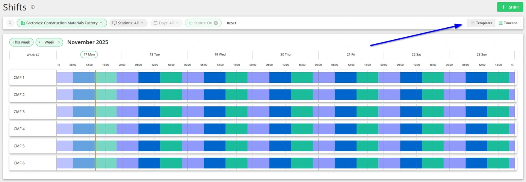The image size is (526, 182).
Task: Click the green + SHIFT button
Action: click(x=510, y=7)
